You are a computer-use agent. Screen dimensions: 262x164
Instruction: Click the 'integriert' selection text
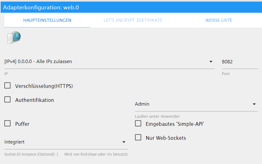pos(14,142)
